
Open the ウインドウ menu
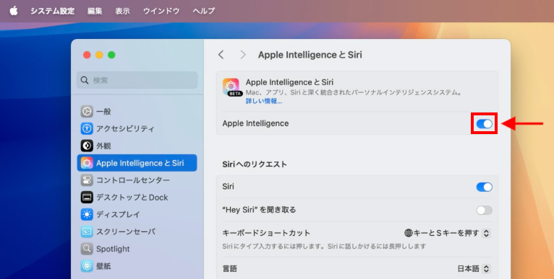point(161,11)
